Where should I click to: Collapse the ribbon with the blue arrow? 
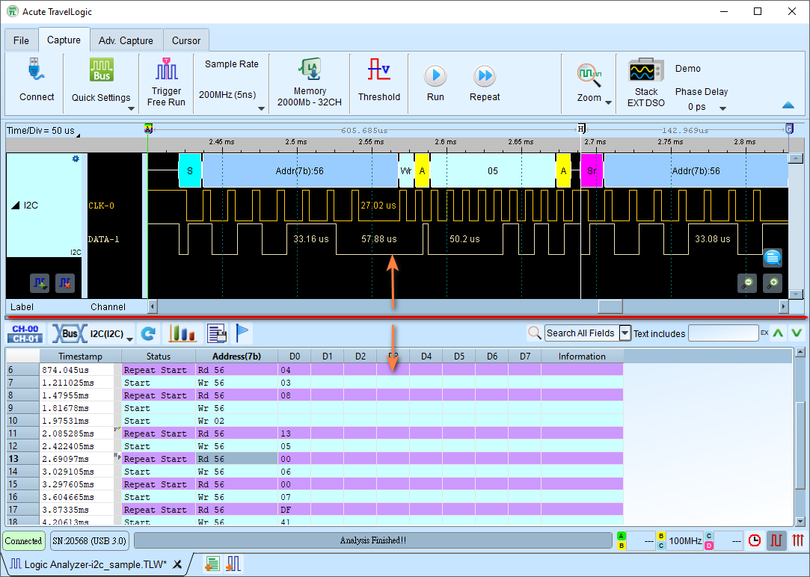(788, 105)
